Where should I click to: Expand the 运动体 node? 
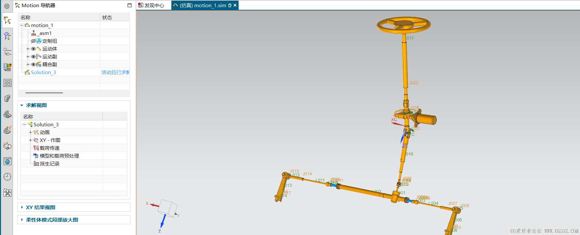[x=28, y=49]
